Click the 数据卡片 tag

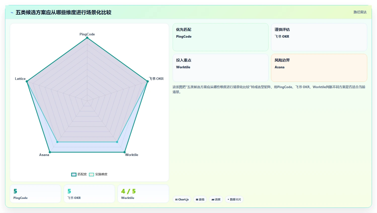tap(234, 199)
